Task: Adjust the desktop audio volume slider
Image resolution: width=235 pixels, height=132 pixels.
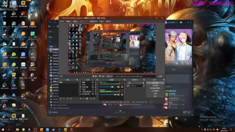Action: click(108, 94)
